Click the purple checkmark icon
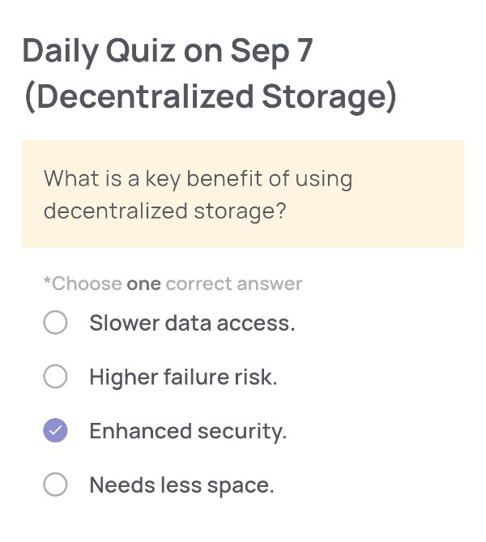486x542 pixels. (x=55, y=431)
